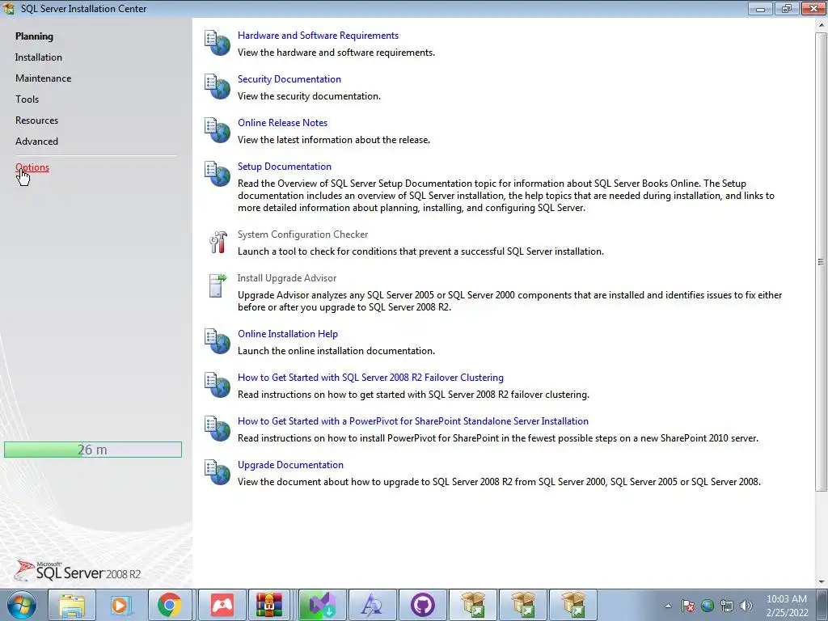Open File Explorer from the taskbar
The image size is (828, 621).
tap(72, 605)
